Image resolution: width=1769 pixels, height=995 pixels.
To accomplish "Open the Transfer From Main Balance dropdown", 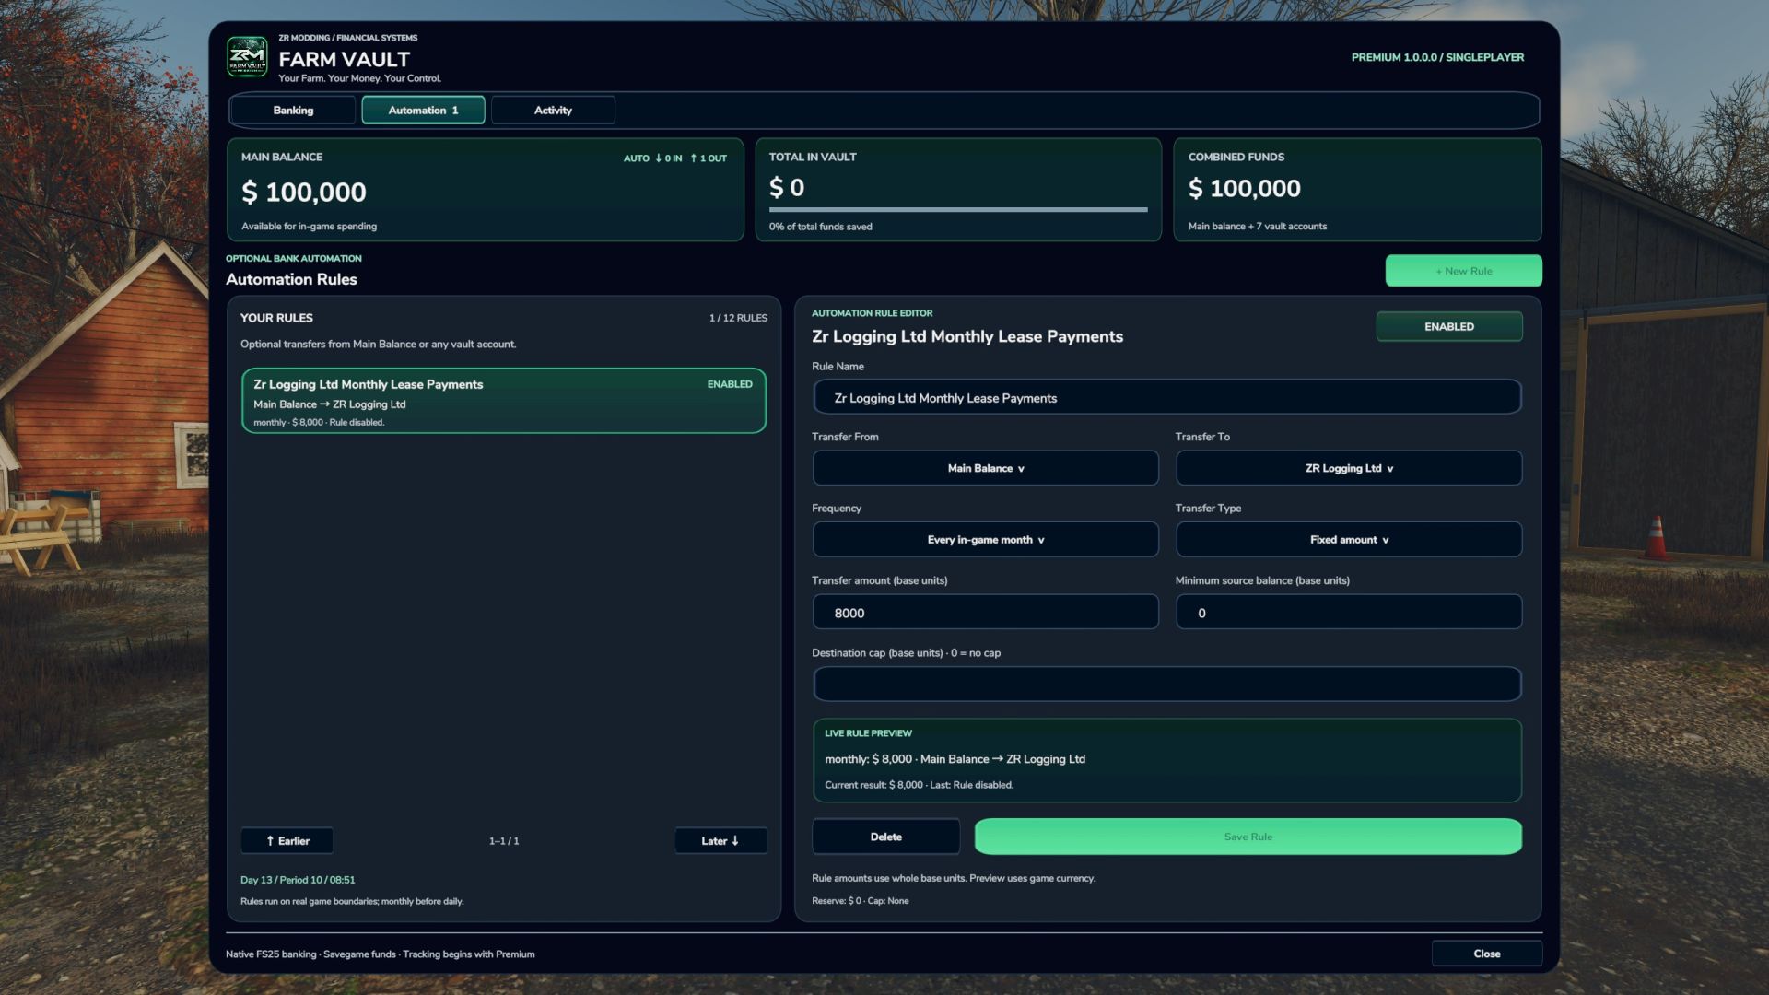I will pos(985,468).
